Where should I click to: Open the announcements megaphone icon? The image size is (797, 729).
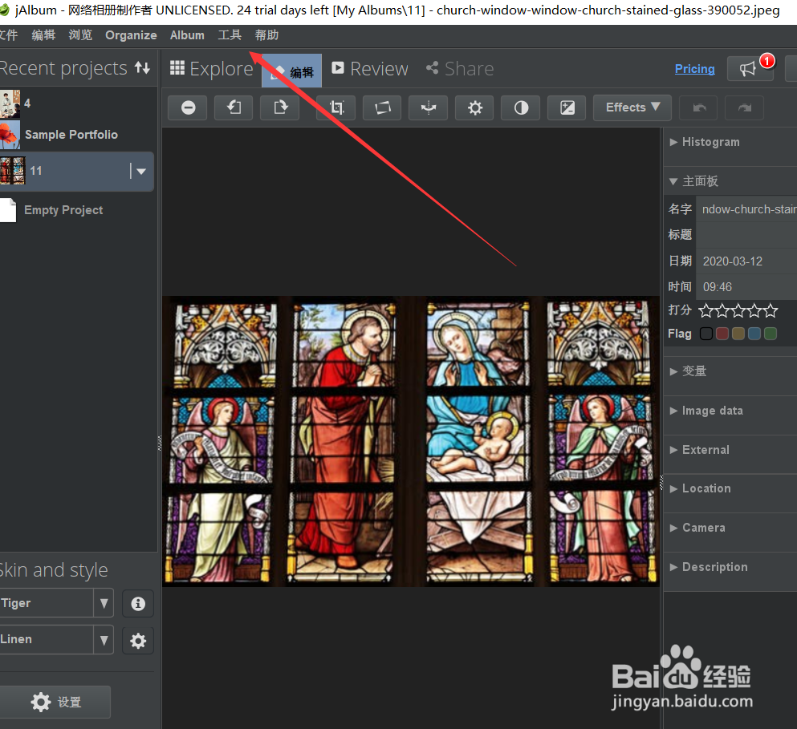[x=750, y=69]
